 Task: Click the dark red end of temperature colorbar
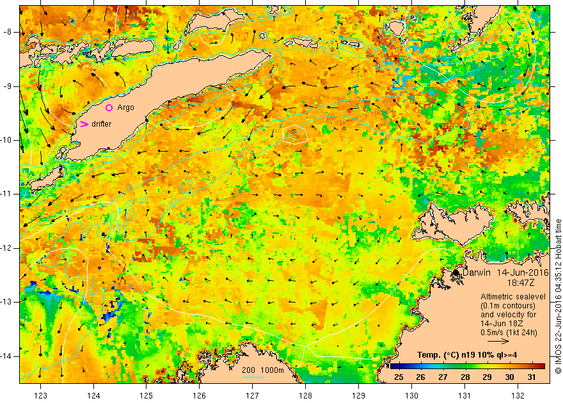point(542,367)
